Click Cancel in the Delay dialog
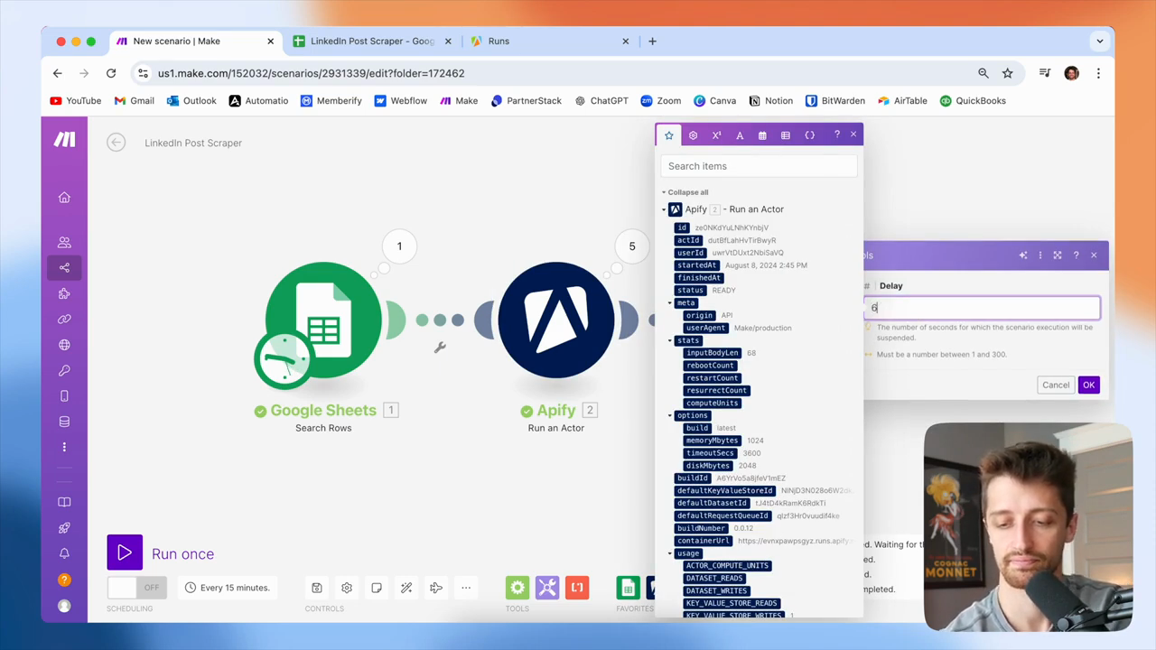 [x=1055, y=385]
